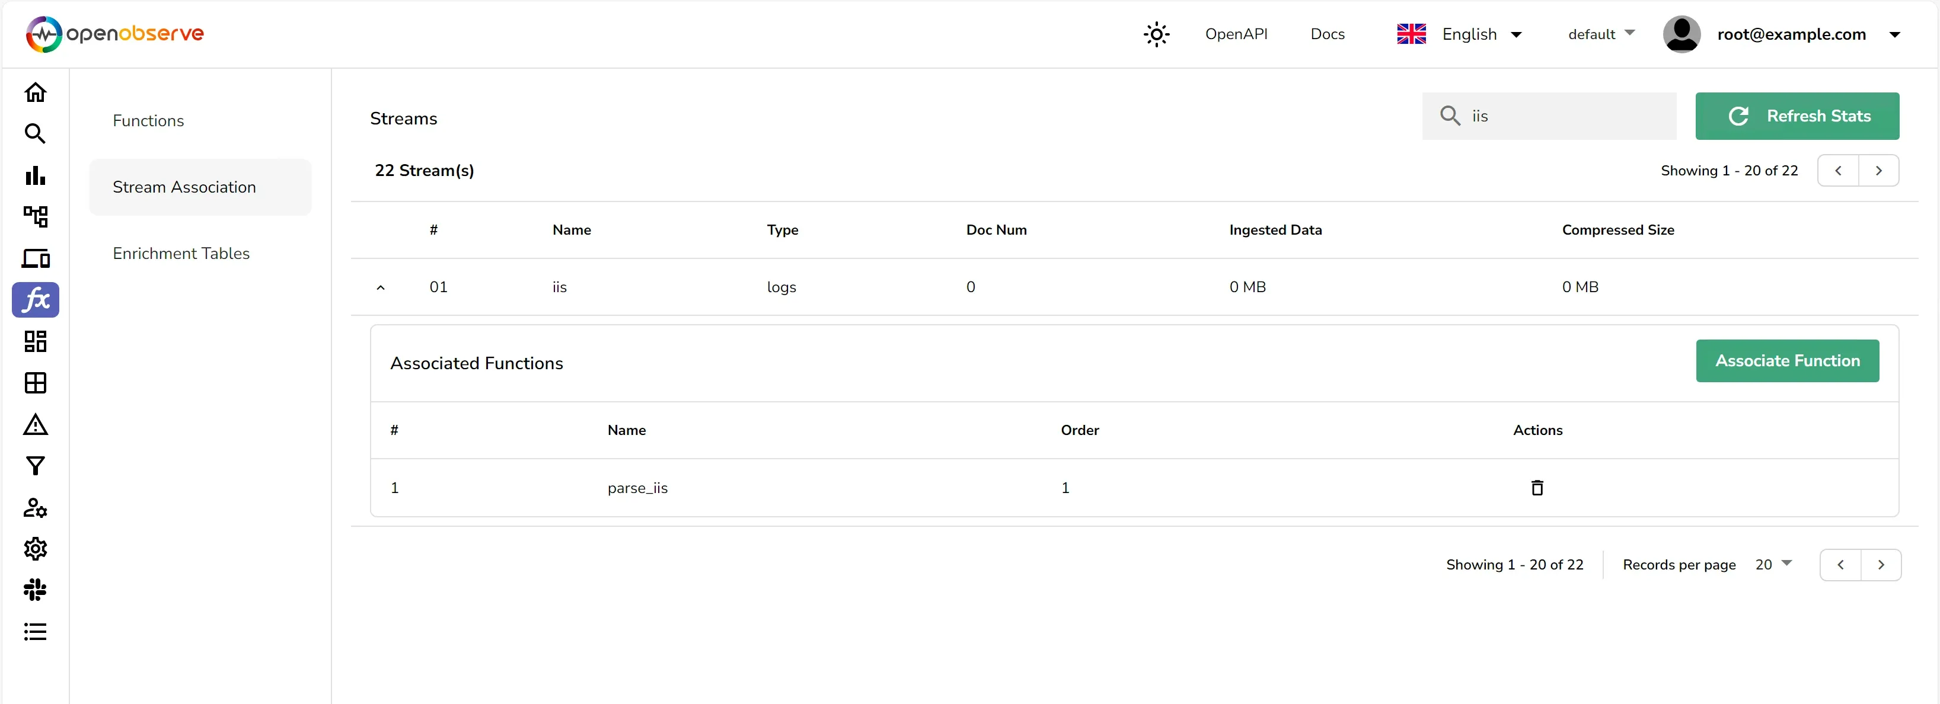Open the Logs search magnifier sidebar icon
This screenshot has width=1940, height=704.
coord(36,134)
